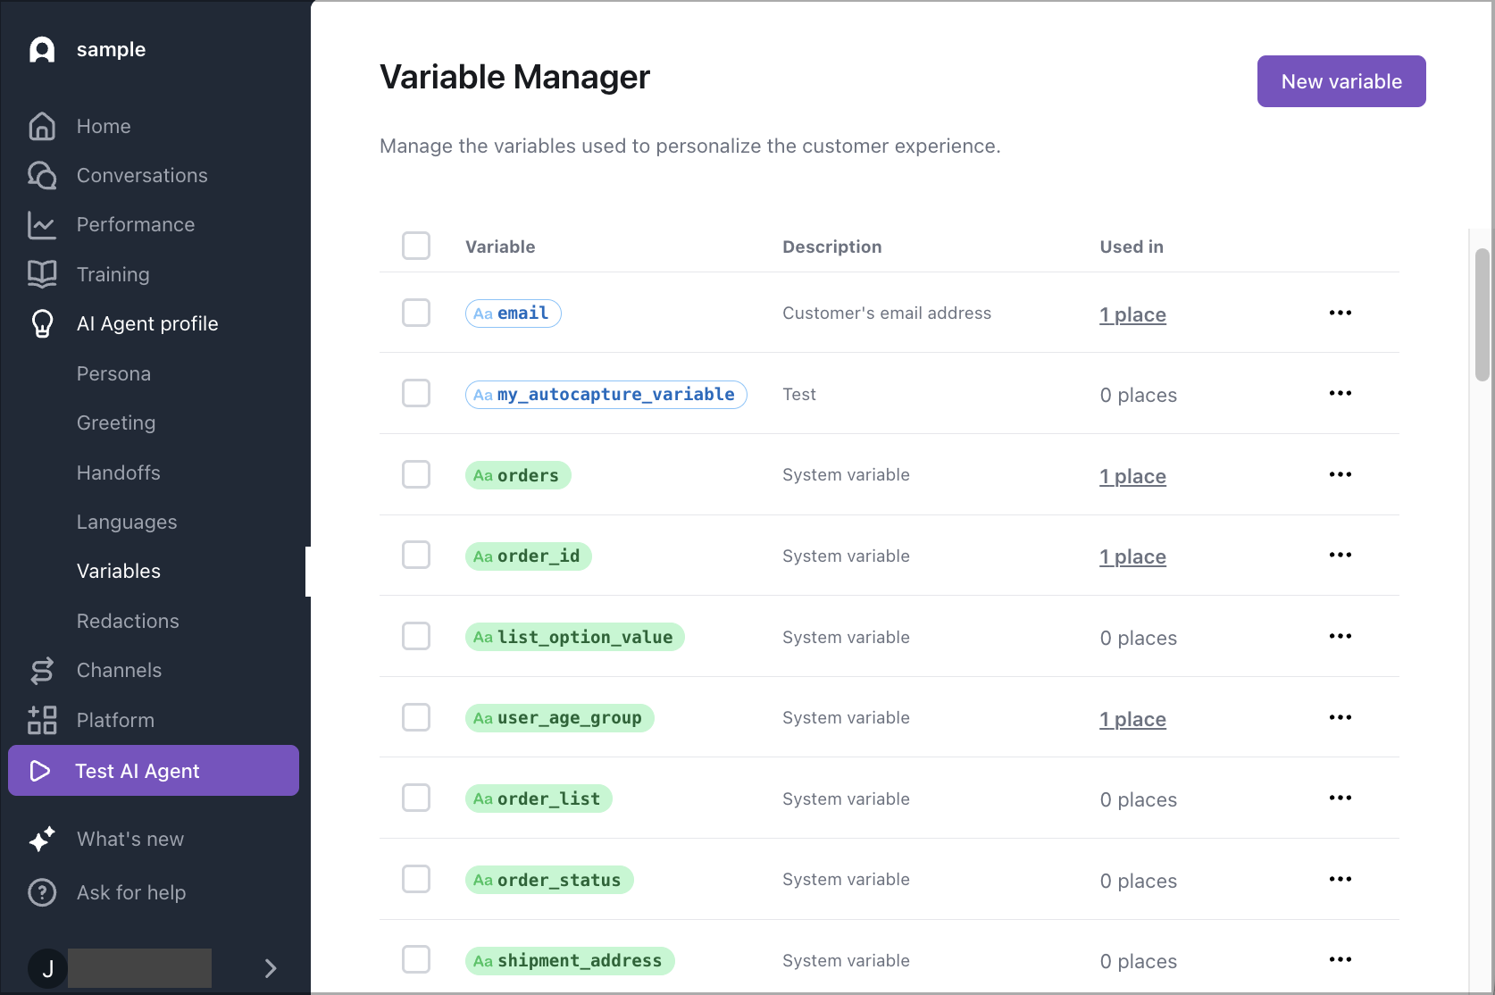Click the vertical scrollbar thumb on the right

click(1482, 314)
